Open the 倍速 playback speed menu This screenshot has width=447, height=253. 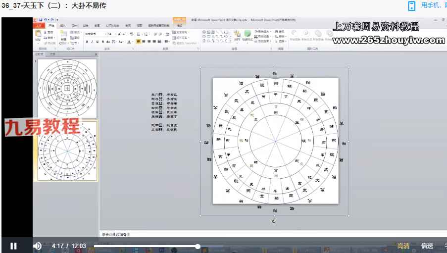[x=427, y=246]
